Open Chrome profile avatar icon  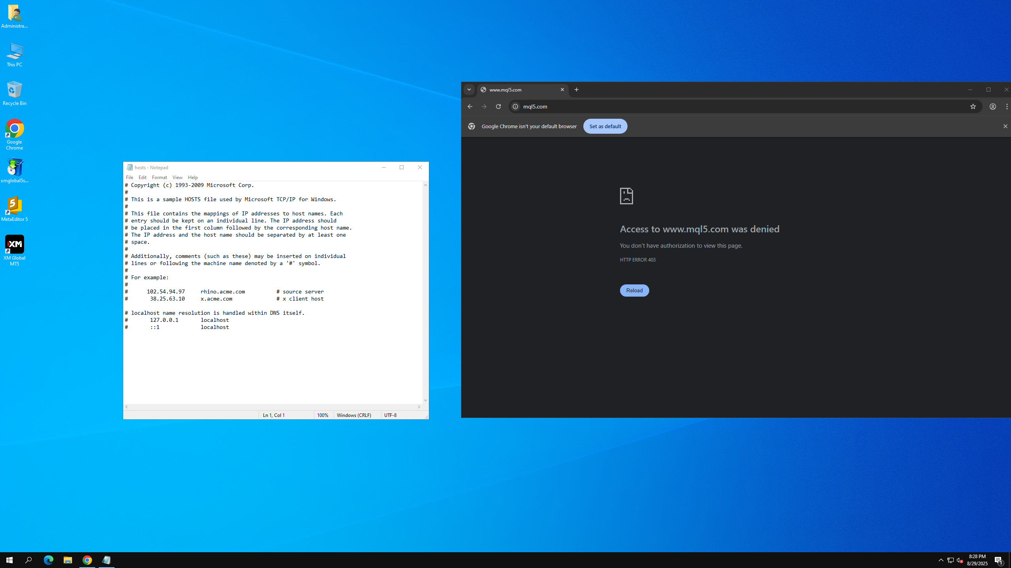(x=992, y=106)
